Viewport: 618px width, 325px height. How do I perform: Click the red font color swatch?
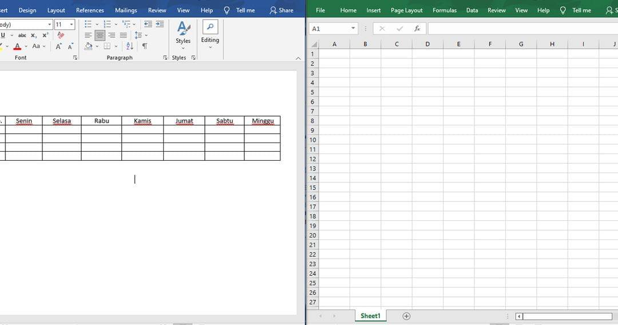coord(17,46)
